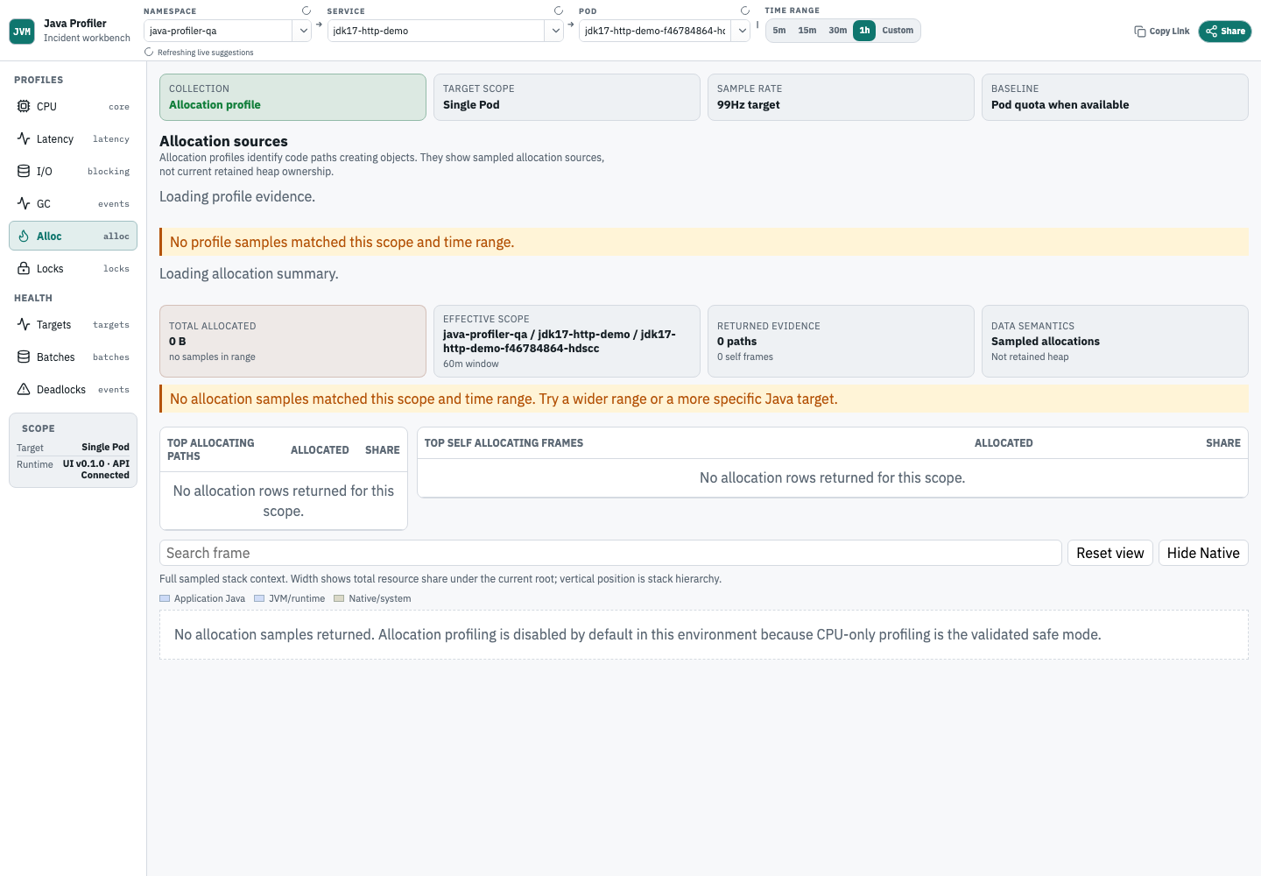This screenshot has width=1261, height=876.
Task: Open the Targets activity icon
Action: pos(24,324)
